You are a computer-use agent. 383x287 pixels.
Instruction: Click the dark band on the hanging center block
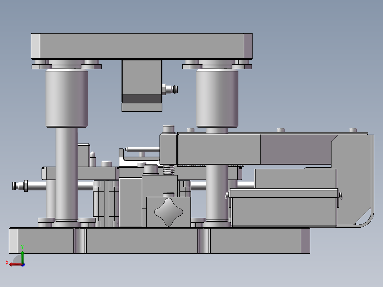(x=142, y=99)
